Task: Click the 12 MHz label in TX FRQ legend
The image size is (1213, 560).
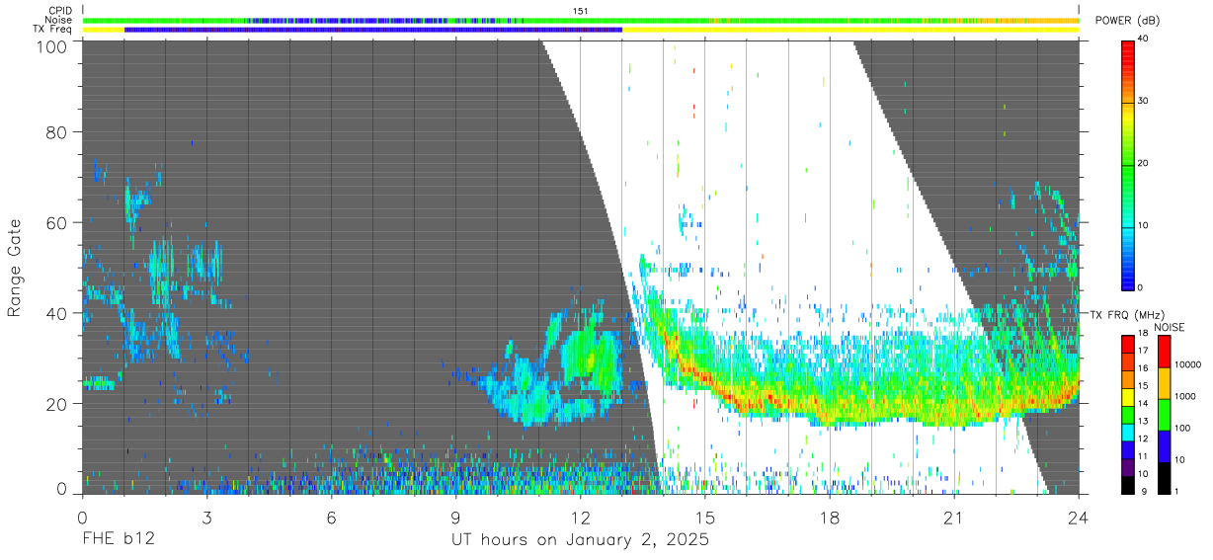Action: [x=1143, y=438]
